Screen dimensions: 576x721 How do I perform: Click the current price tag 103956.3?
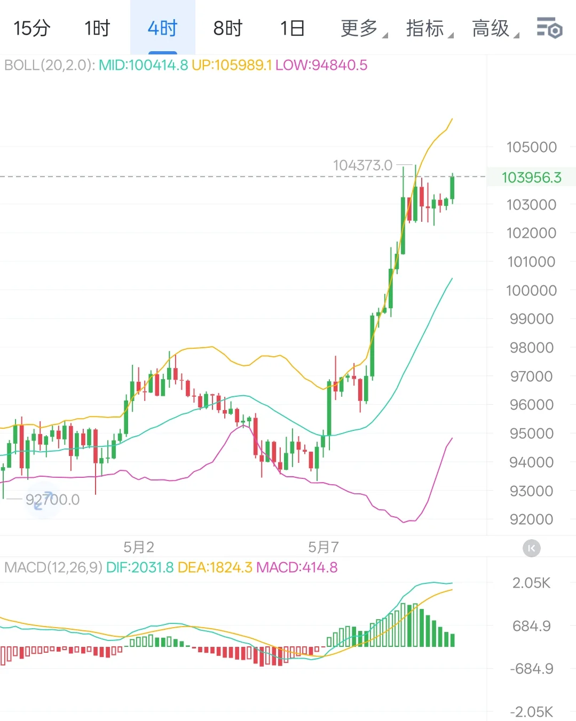532,178
